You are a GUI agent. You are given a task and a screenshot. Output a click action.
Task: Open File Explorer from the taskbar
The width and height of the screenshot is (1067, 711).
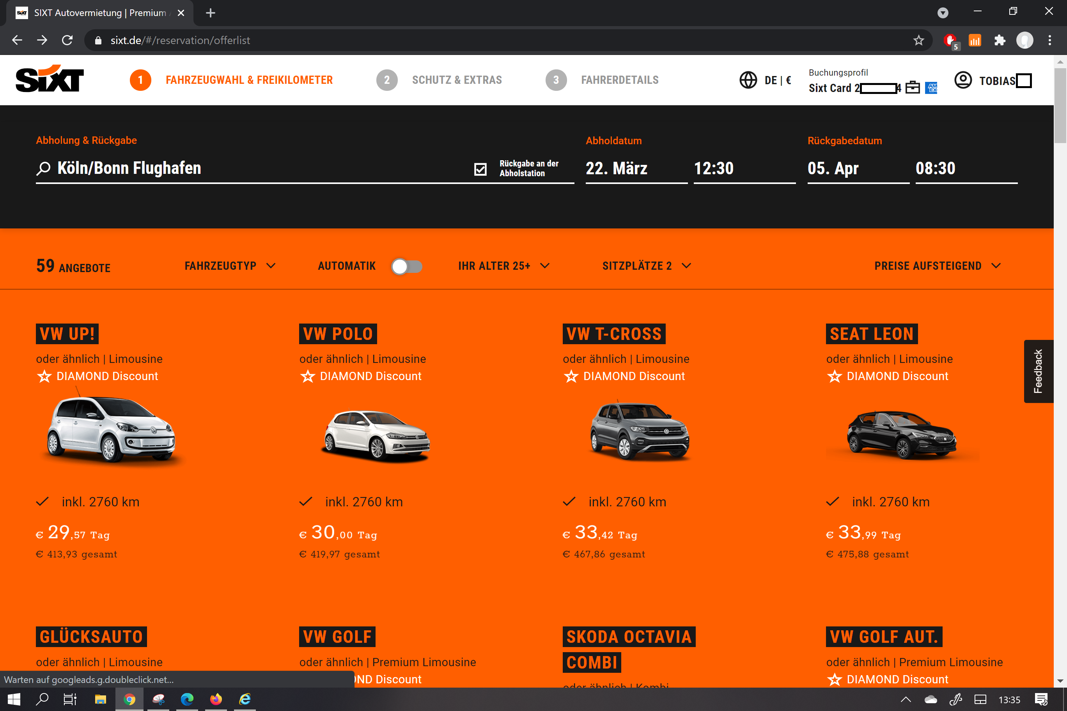point(100,699)
